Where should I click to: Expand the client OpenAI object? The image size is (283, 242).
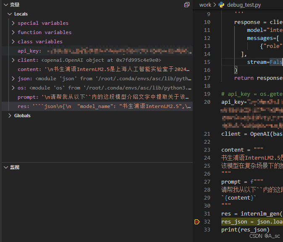[13, 60]
